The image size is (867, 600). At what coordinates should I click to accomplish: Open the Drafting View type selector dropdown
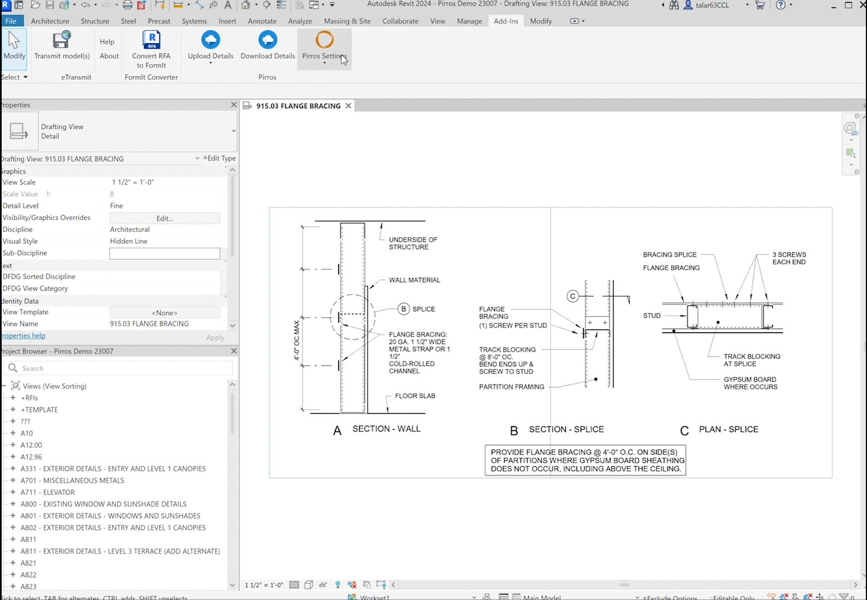pyautogui.click(x=233, y=131)
